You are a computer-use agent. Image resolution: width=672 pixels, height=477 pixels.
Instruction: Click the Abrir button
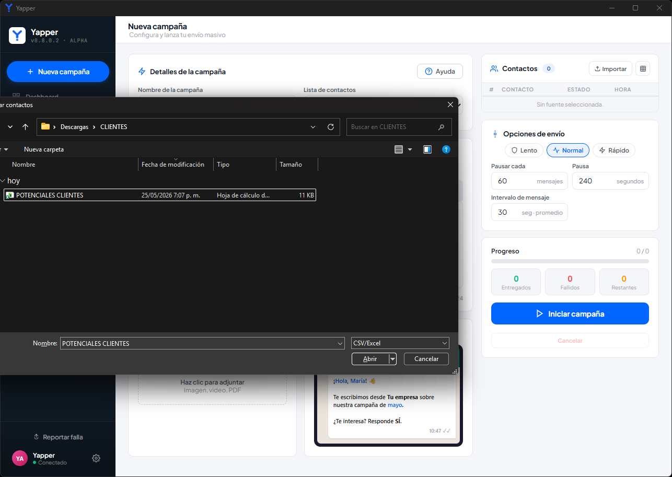(370, 359)
